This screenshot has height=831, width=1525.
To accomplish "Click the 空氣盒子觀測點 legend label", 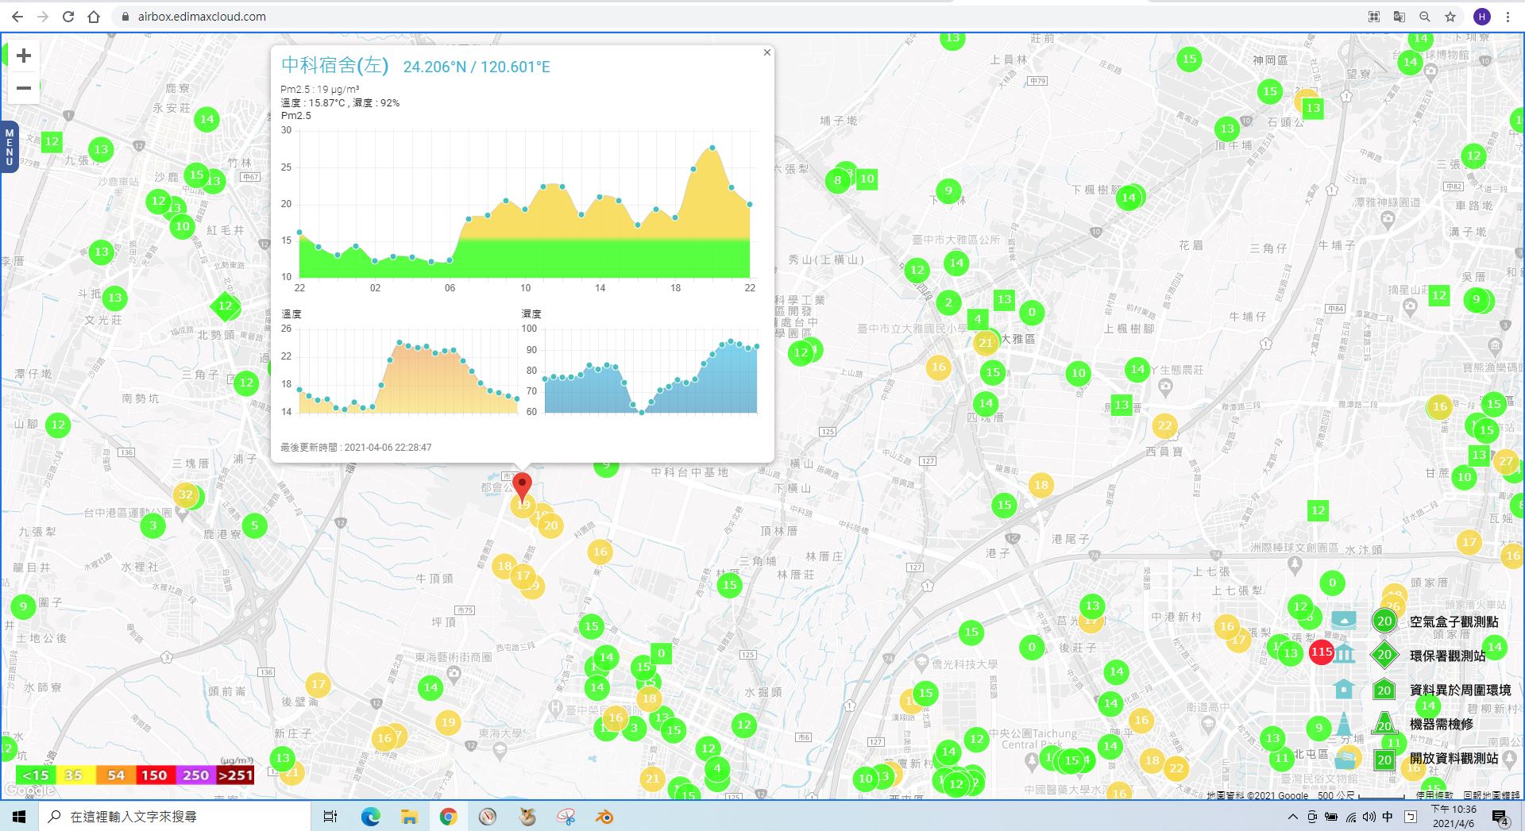I will click(x=1454, y=622).
